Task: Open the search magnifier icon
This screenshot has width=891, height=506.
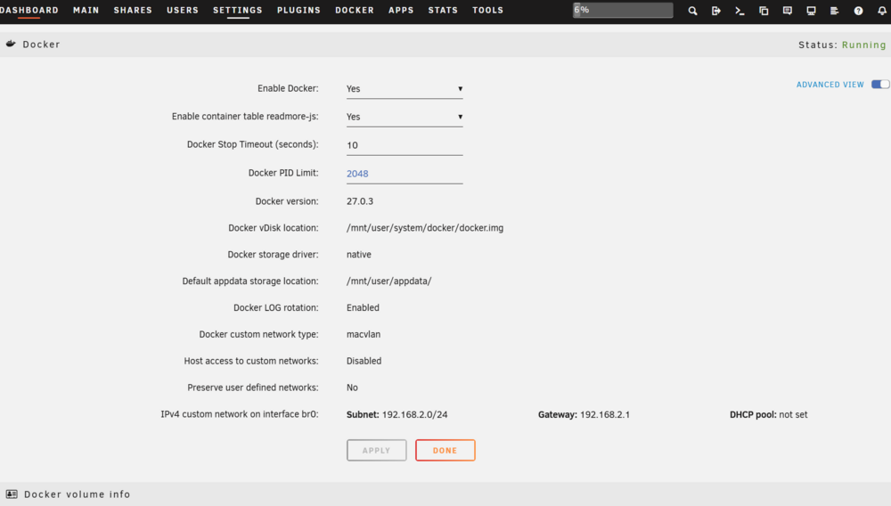Action: pyautogui.click(x=692, y=11)
